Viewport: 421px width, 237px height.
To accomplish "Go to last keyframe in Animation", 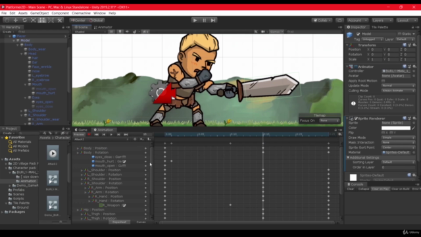I will pyautogui.click(x=126, y=134).
